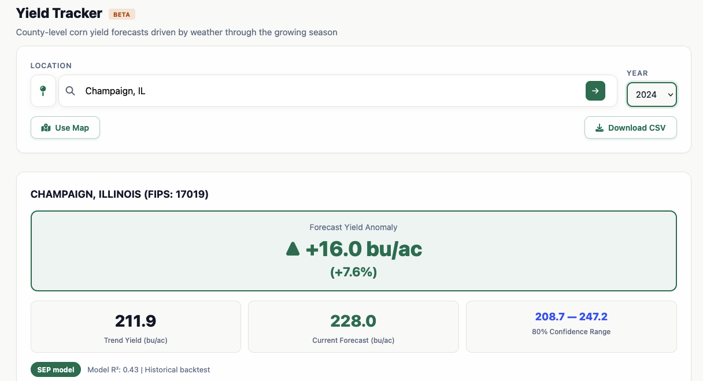Image resolution: width=703 pixels, height=381 pixels.
Task: Open the YEAR dropdown showing 2024
Action: click(652, 94)
